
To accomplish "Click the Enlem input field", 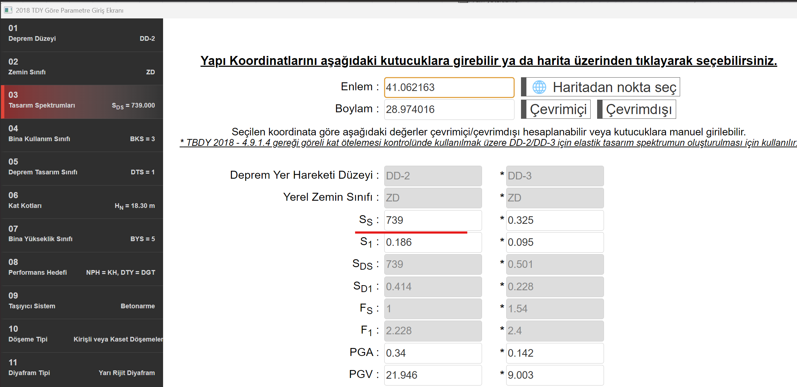I will (449, 87).
